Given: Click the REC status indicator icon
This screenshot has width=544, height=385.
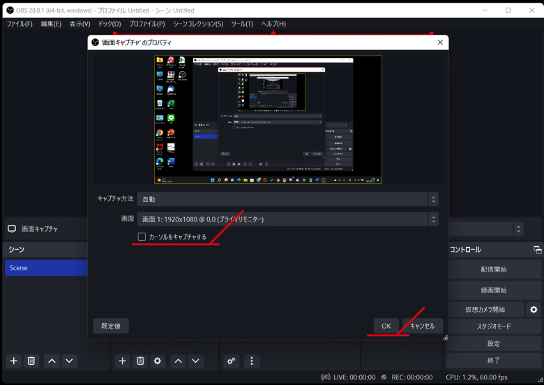Looking at the screenshot, I should point(384,377).
